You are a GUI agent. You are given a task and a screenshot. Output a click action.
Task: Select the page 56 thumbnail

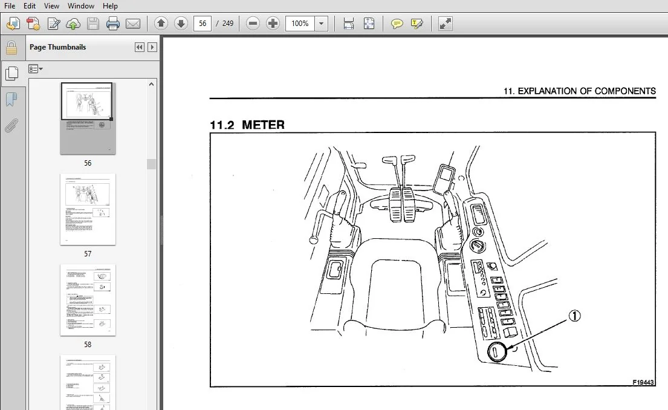[x=87, y=119]
